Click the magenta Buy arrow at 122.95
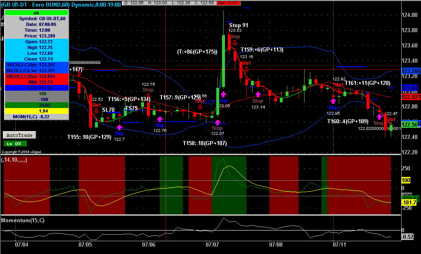This screenshot has width=421, height=254. 333,101
